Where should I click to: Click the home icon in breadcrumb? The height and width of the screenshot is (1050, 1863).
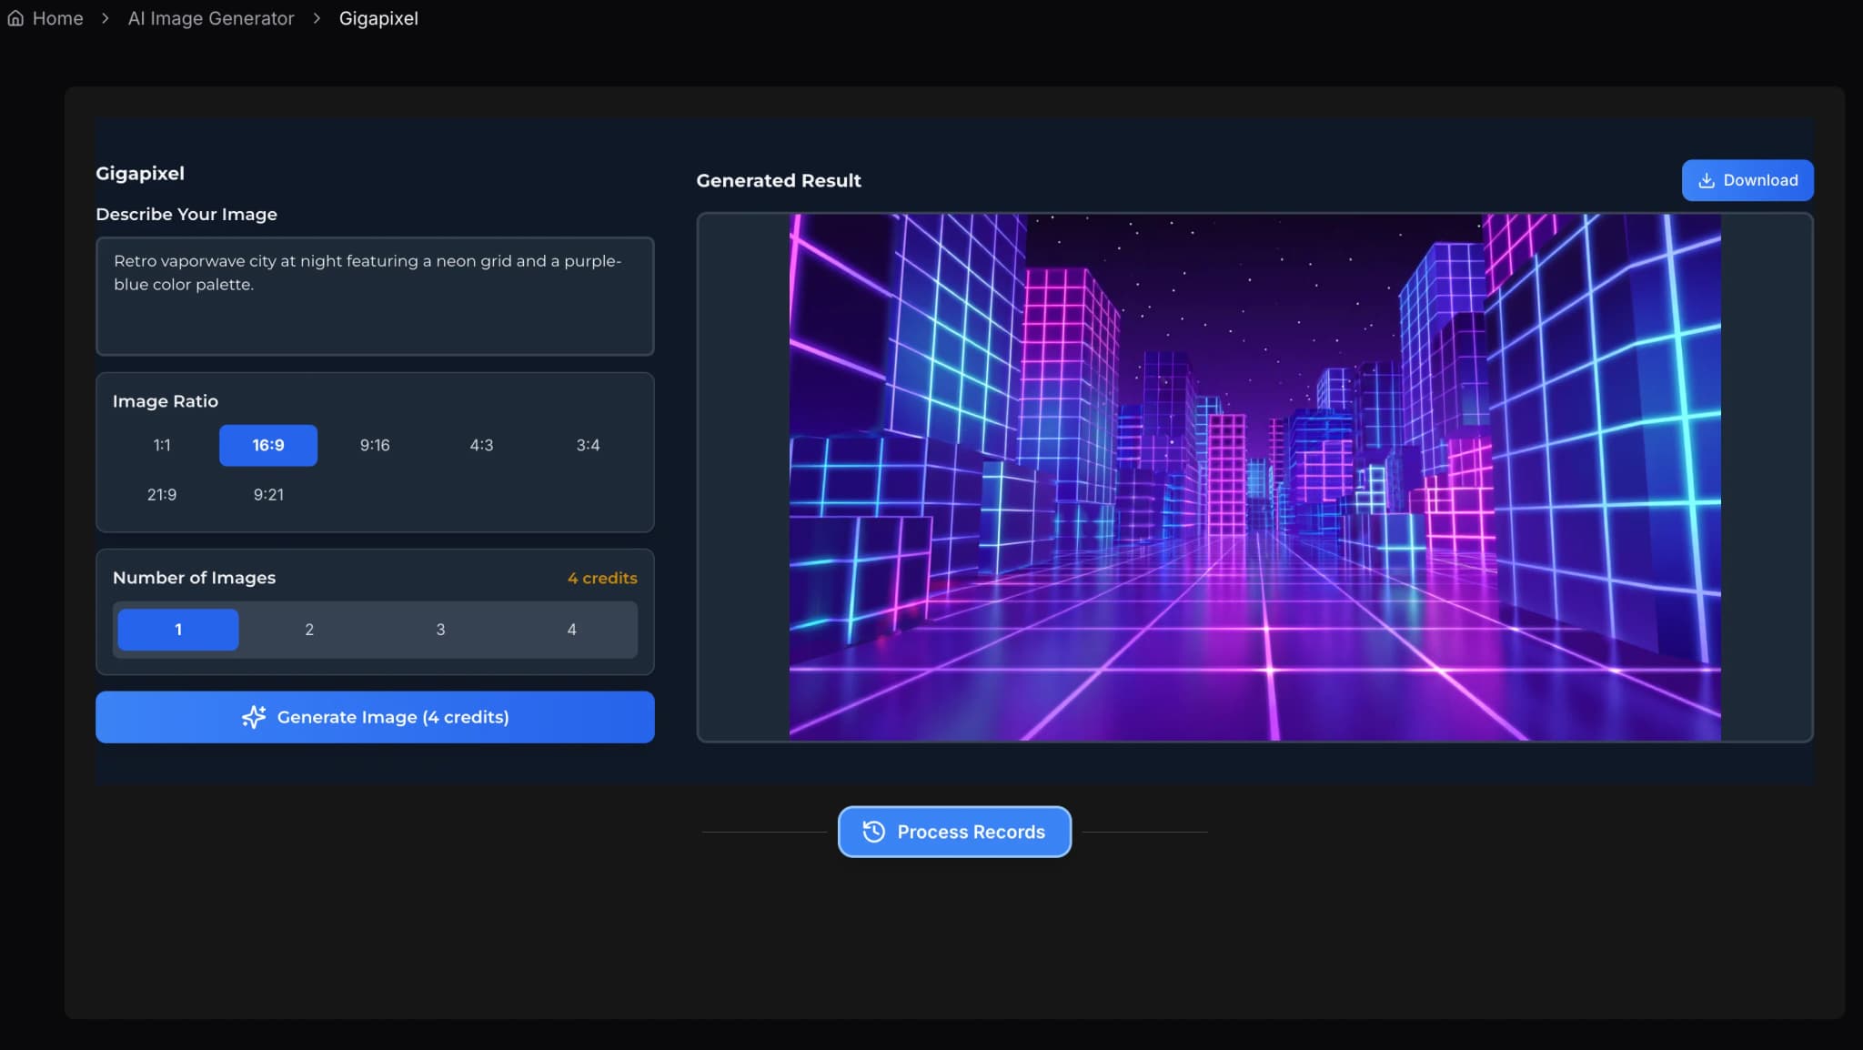coord(15,18)
